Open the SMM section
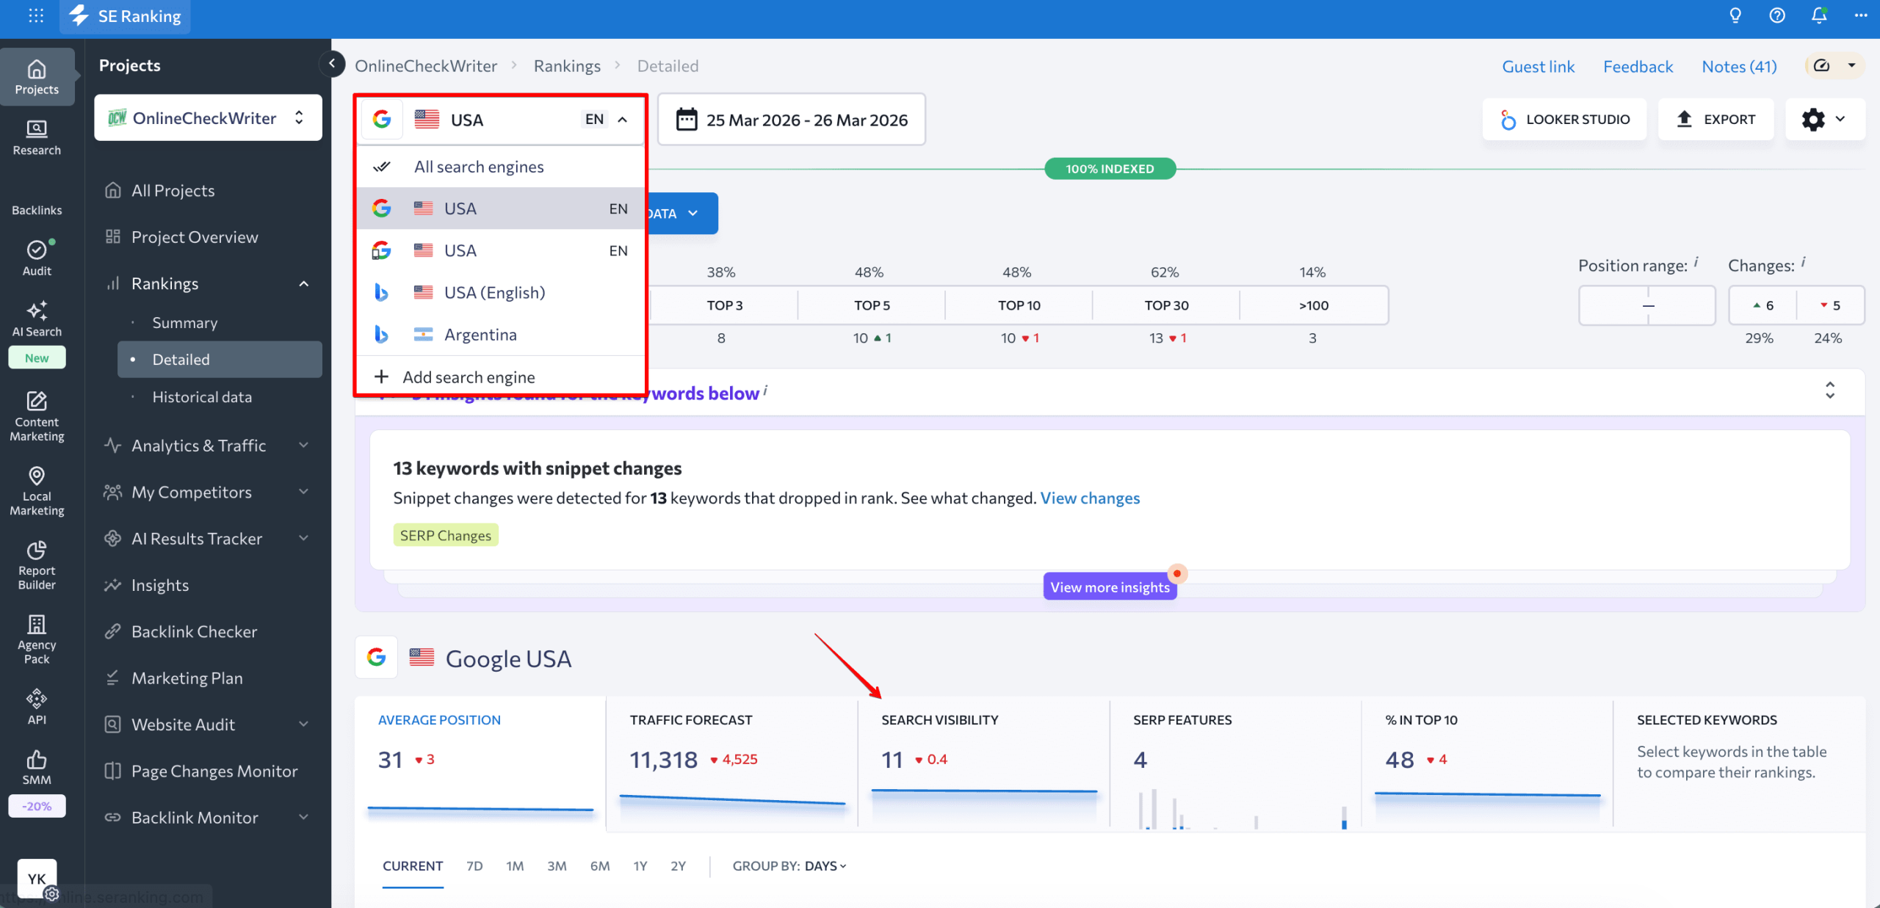Screen dimensions: 1880x908 [x=36, y=768]
